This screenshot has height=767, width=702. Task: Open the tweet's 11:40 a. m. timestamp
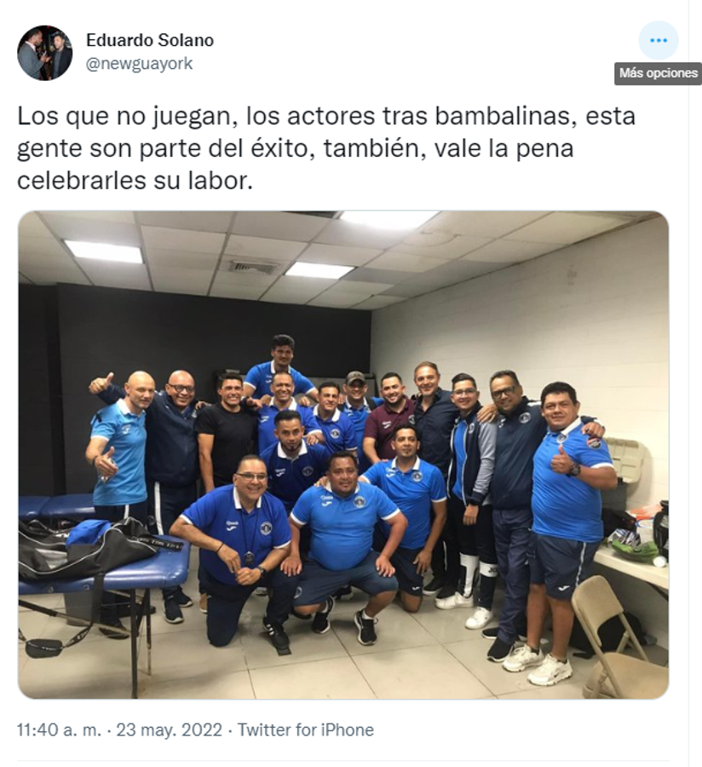[x=59, y=730]
